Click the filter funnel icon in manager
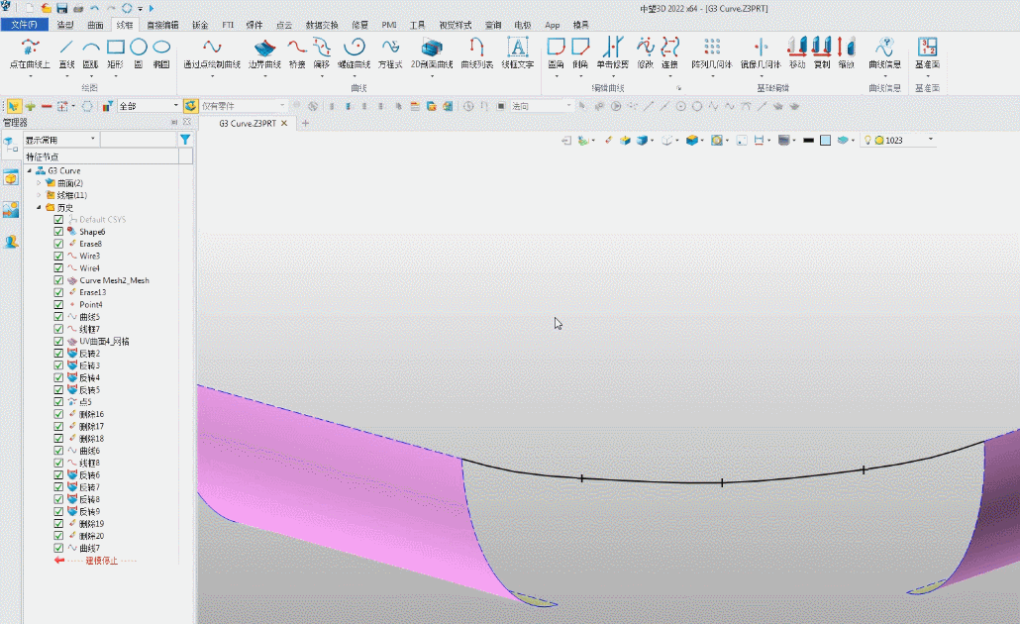The height and width of the screenshot is (624, 1020). point(184,141)
